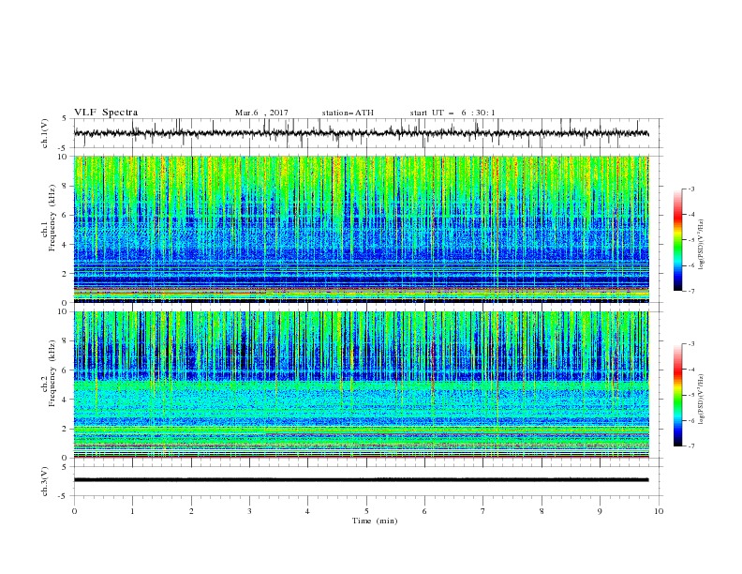Click the time axis tick "5"
This screenshot has height=574, width=742.
366,511
